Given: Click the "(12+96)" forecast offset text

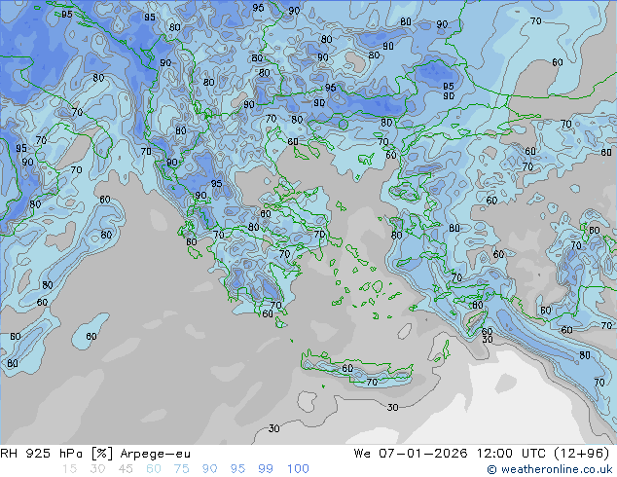Looking at the screenshot, I should coord(582,454).
